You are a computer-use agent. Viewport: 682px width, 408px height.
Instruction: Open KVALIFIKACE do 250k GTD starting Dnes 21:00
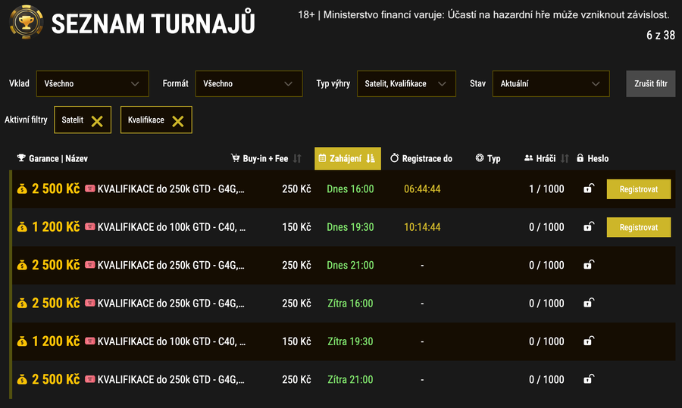(171, 265)
